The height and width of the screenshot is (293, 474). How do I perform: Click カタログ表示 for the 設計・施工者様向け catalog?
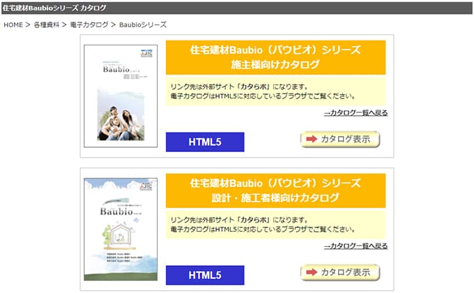point(340,272)
